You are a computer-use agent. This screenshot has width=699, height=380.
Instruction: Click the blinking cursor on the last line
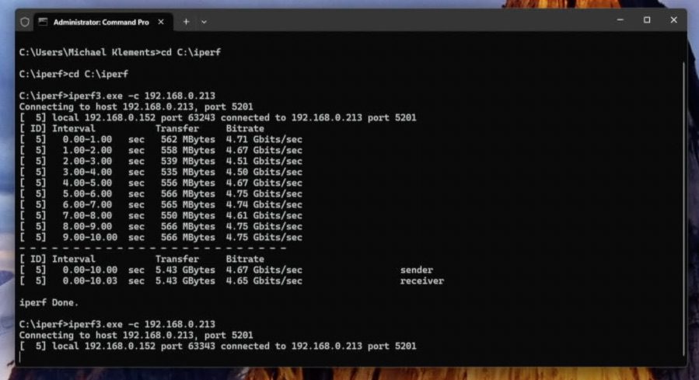[20, 357]
